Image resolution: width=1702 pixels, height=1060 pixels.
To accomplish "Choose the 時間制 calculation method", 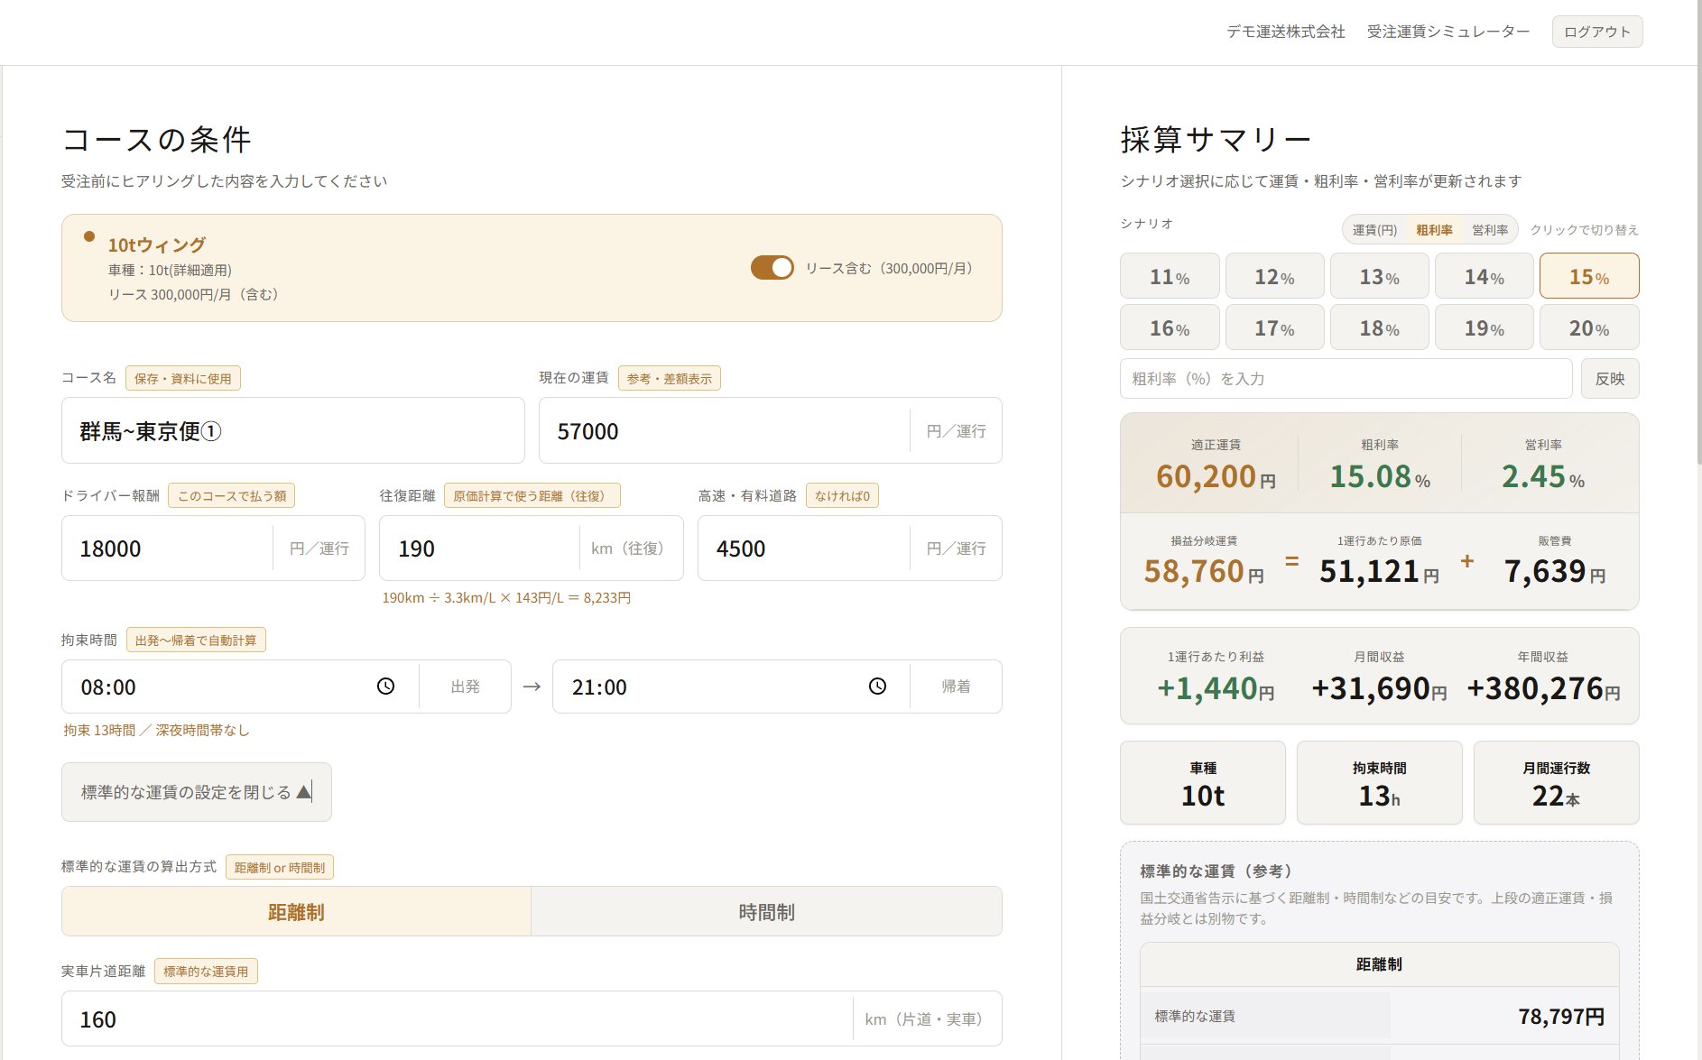I will (x=766, y=912).
